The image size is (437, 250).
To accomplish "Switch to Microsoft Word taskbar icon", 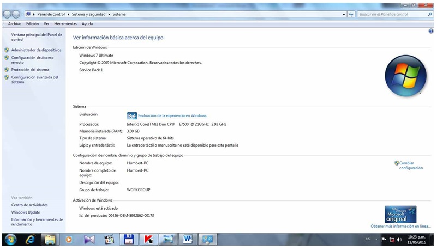I will coord(188,240).
